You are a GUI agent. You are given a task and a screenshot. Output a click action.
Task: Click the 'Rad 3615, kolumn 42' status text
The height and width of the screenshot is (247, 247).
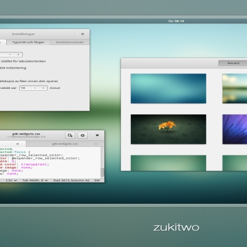(x=72, y=180)
